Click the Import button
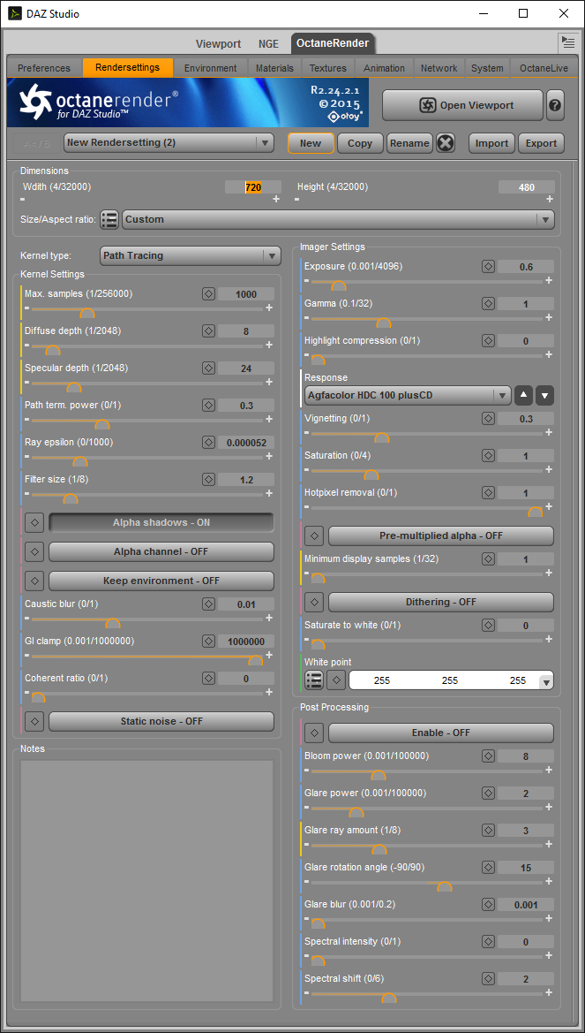The height and width of the screenshot is (1033, 585). pyautogui.click(x=491, y=143)
